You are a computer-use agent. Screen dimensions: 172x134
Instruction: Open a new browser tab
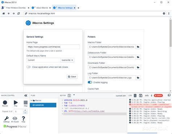(x=78, y=8)
